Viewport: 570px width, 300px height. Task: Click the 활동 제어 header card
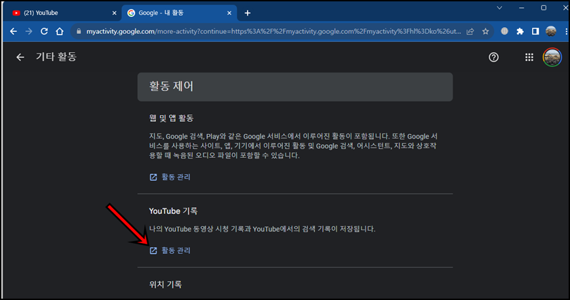tap(294, 87)
